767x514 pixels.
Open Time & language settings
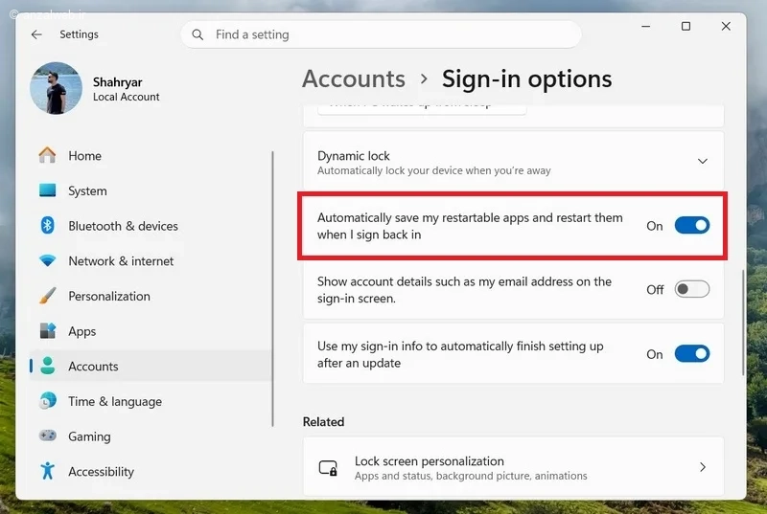point(150,401)
